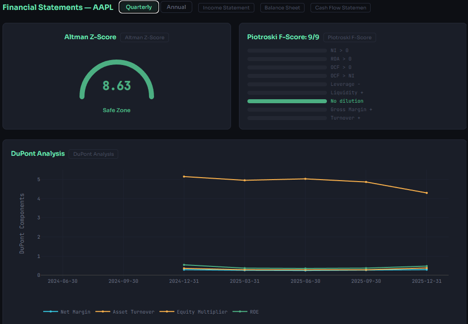Go to the Balance Sheet tab
The height and width of the screenshot is (324, 468).
282,8
